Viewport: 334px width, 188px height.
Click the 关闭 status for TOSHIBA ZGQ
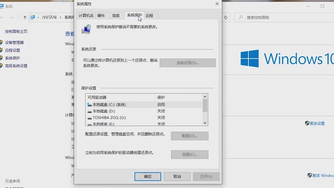(161, 117)
